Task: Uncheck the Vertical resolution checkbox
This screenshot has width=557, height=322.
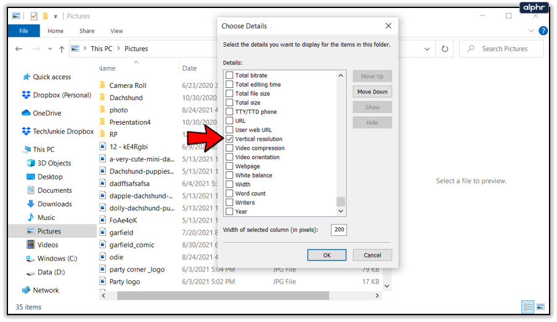Action: 229,139
